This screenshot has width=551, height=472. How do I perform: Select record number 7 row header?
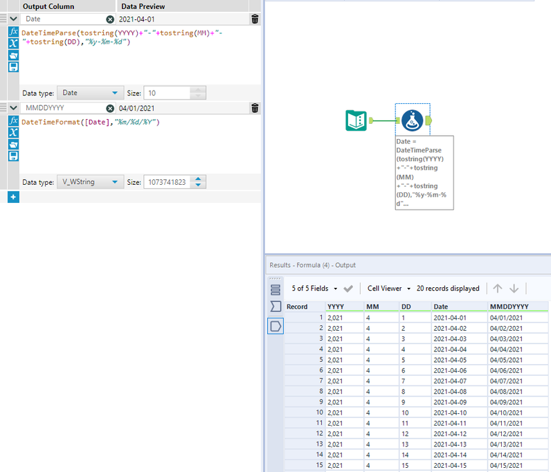[305, 381]
